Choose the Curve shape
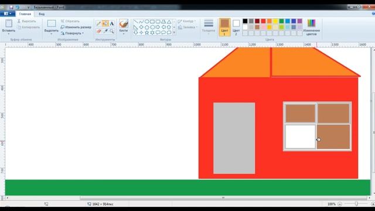Image resolution: width=375 pixels, height=211 pixels. click(141, 22)
